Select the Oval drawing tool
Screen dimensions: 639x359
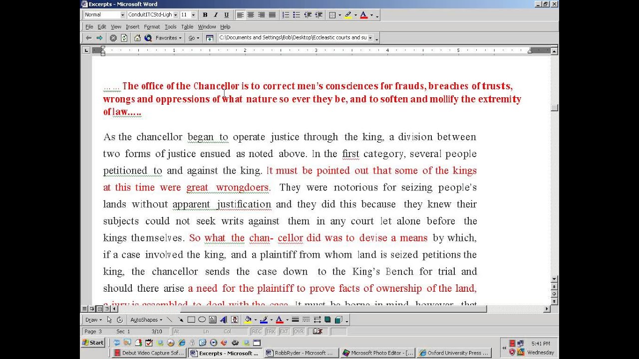tap(202, 320)
